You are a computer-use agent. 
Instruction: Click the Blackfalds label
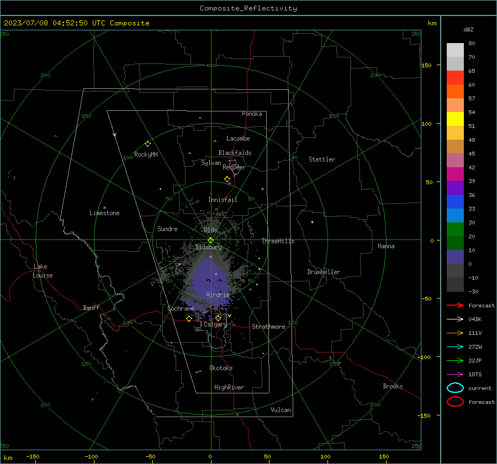pyautogui.click(x=235, y=153)
